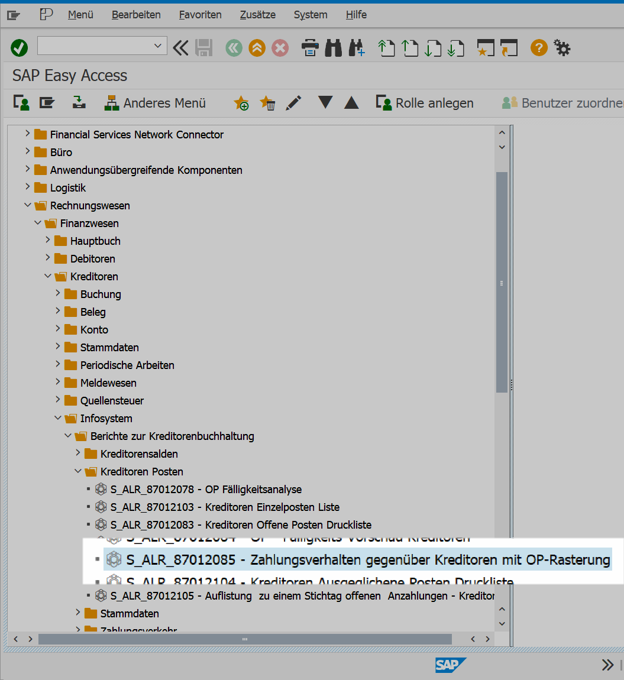Open the Favoriten menu
Image resolution: width=624 pixels, height=680 pixels.
(201, 15)
